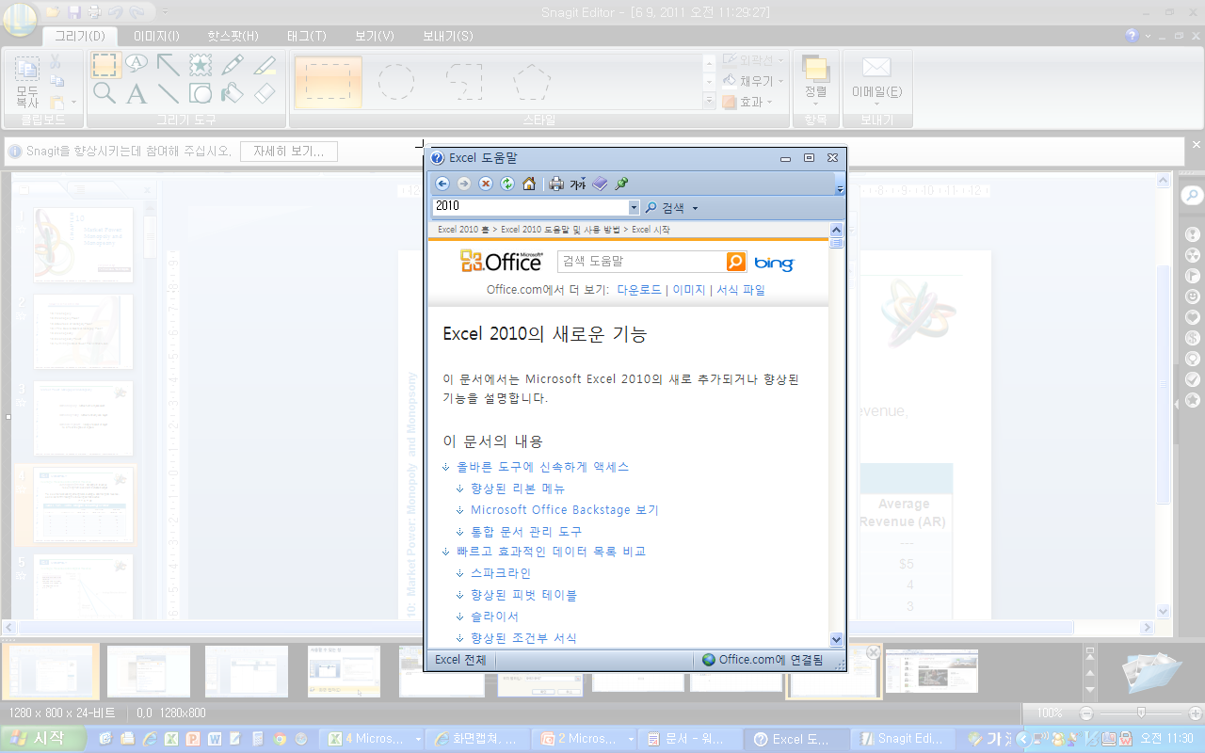This screenshot has width=1205, height=753.
Task: Expand the 정렬 arrange dropdown
Action: click(815, 91)
